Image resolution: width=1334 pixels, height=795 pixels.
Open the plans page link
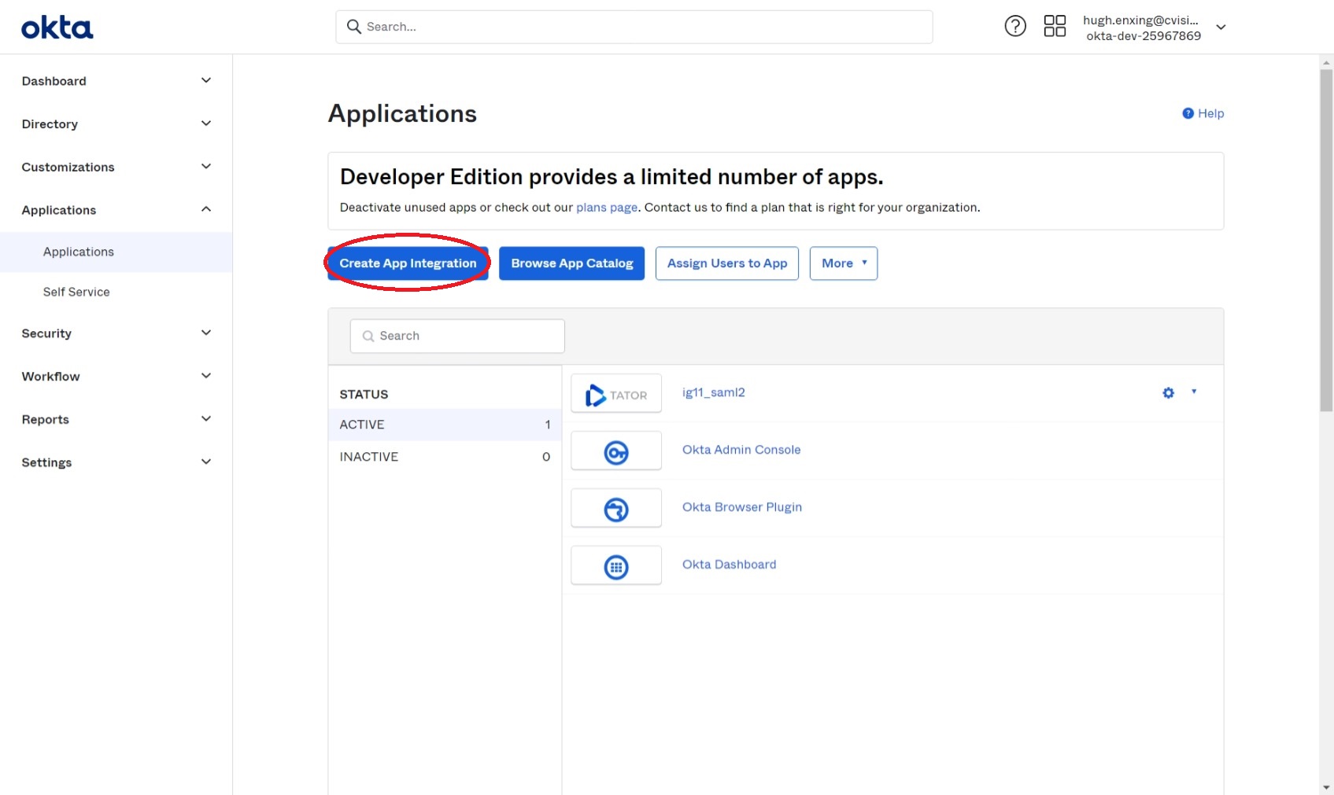(x=606, y=208)
